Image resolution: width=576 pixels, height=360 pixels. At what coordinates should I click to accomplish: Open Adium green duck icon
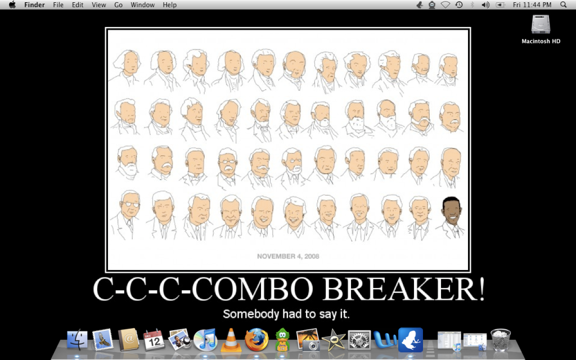282,340
